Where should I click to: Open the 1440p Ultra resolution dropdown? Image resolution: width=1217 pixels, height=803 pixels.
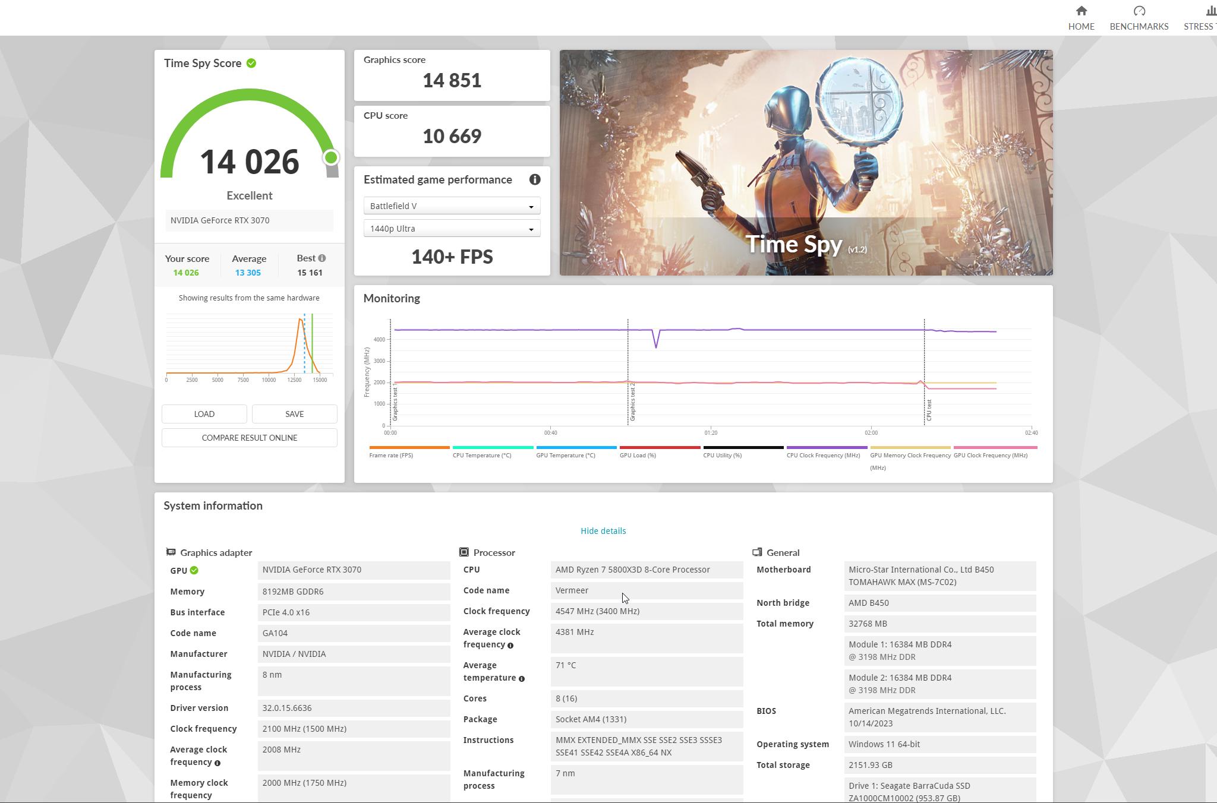(452, 229)
